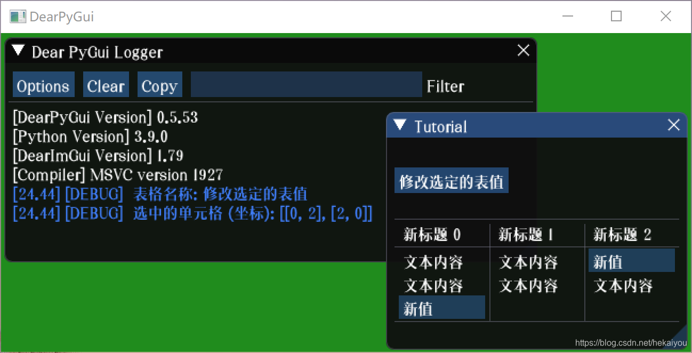Image resolution: width=692 pixels, height=353 pixels.
Task: Click the Python Version 3.9.0 log line
Action: [90, 137]
